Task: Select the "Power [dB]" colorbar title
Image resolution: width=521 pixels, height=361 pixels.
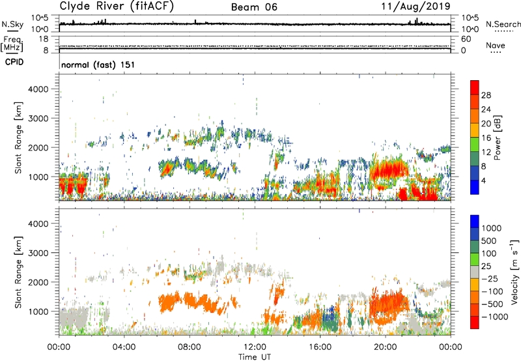Action: coord(498,137)
